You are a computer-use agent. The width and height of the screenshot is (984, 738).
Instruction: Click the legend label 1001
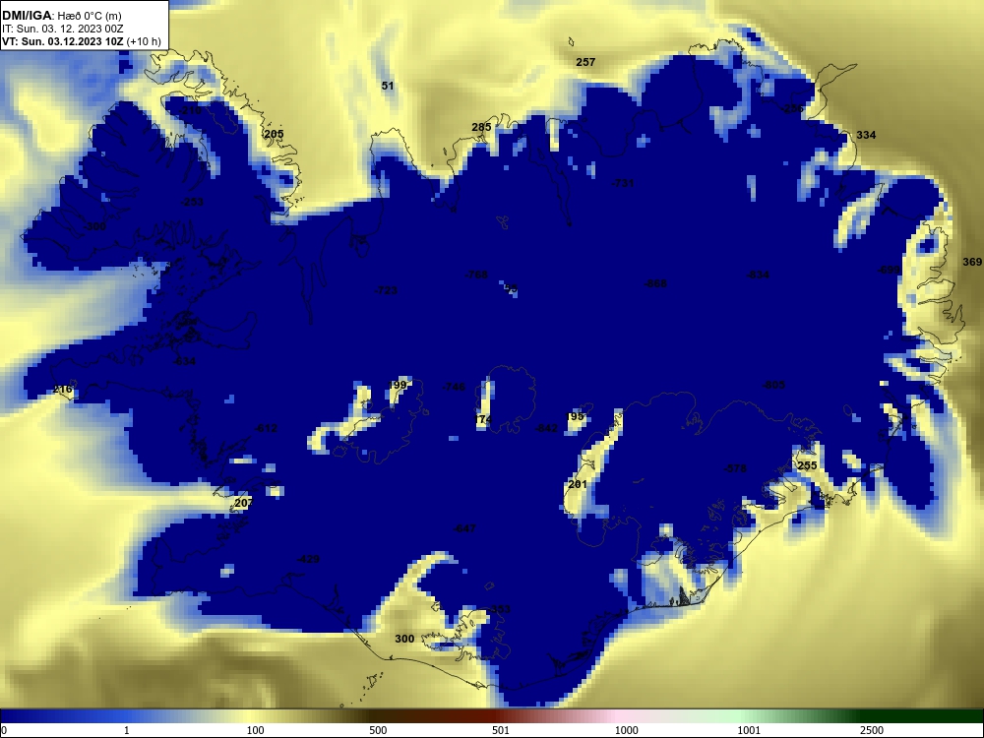point(749,730)
